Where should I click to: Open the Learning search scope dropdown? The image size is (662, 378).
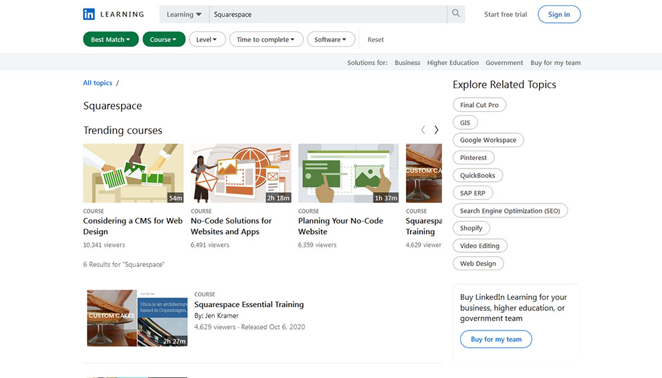184,14
